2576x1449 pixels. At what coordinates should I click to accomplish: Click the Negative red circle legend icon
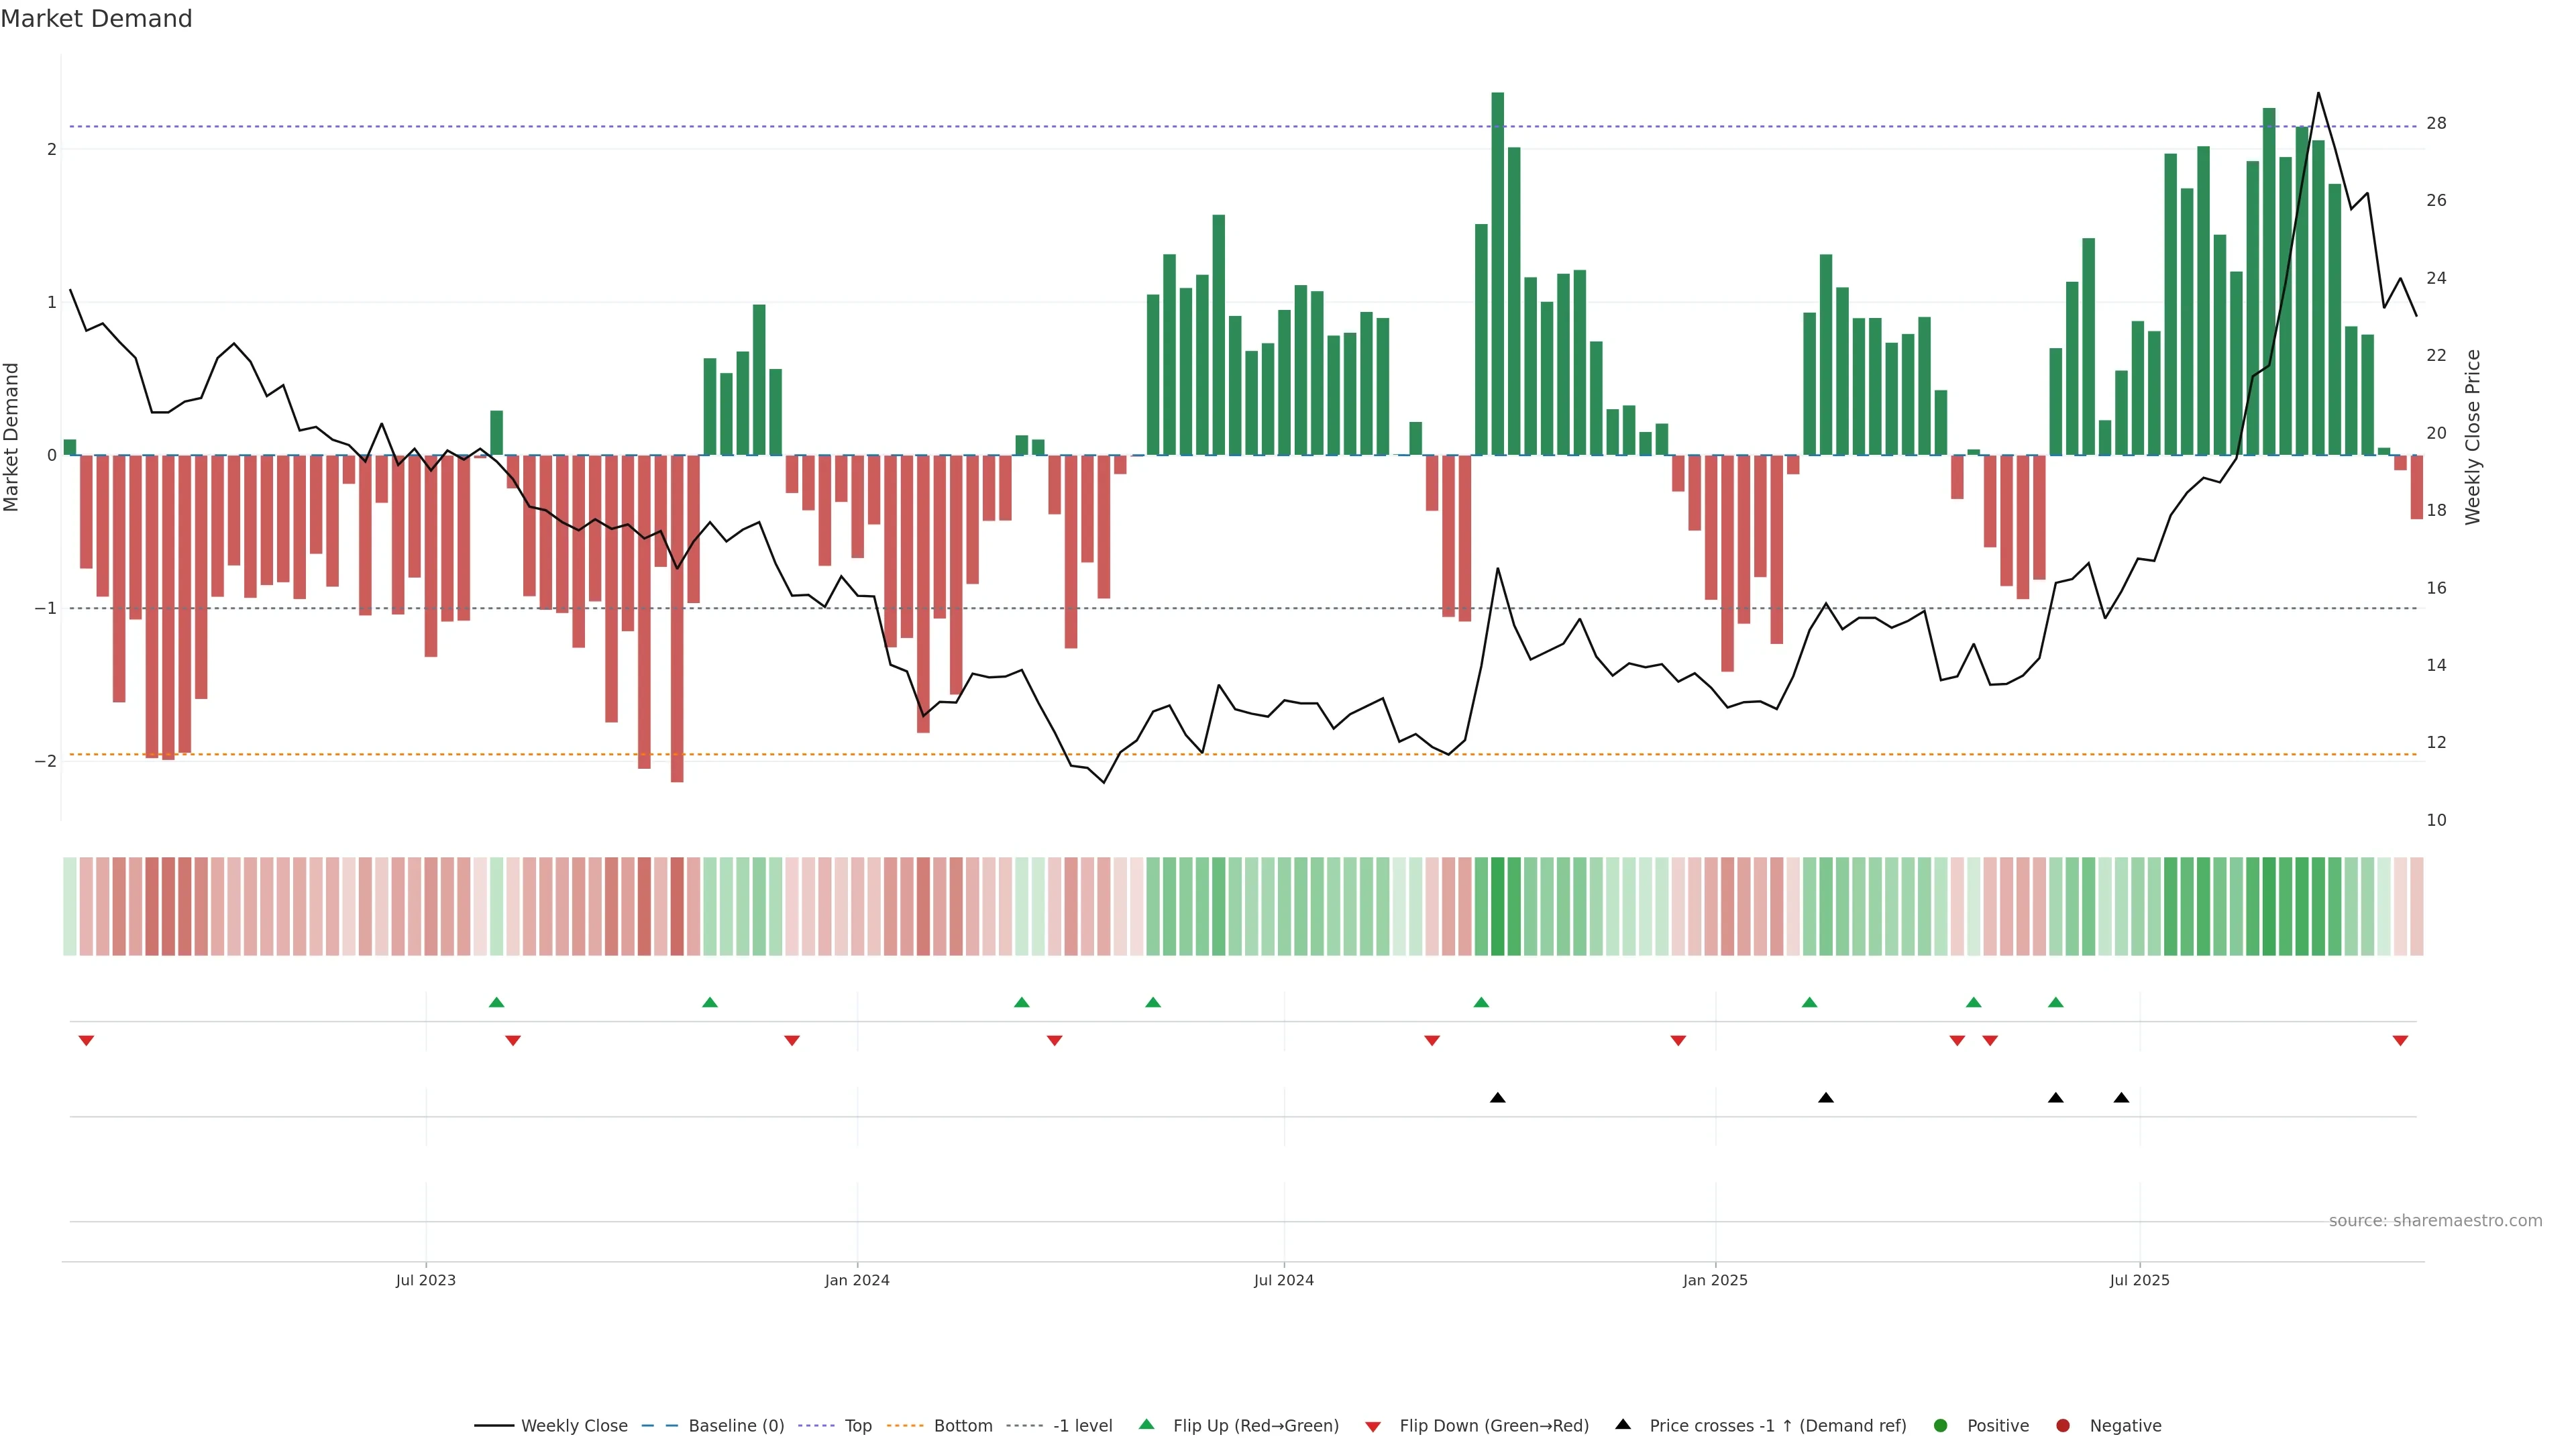[x=2063, y=1426]
